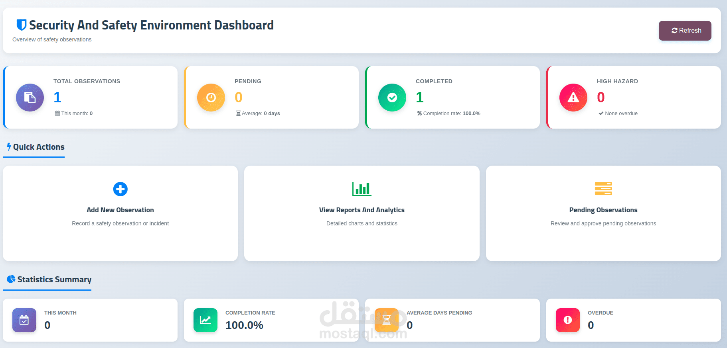Click the High Hazard count 0

point(601,98)
